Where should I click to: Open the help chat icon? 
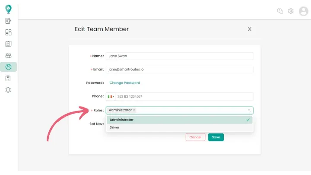coord(280,11)
